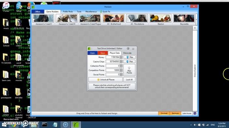Click the Collection Points value field

pyautogui.click(x=113, y=66)
